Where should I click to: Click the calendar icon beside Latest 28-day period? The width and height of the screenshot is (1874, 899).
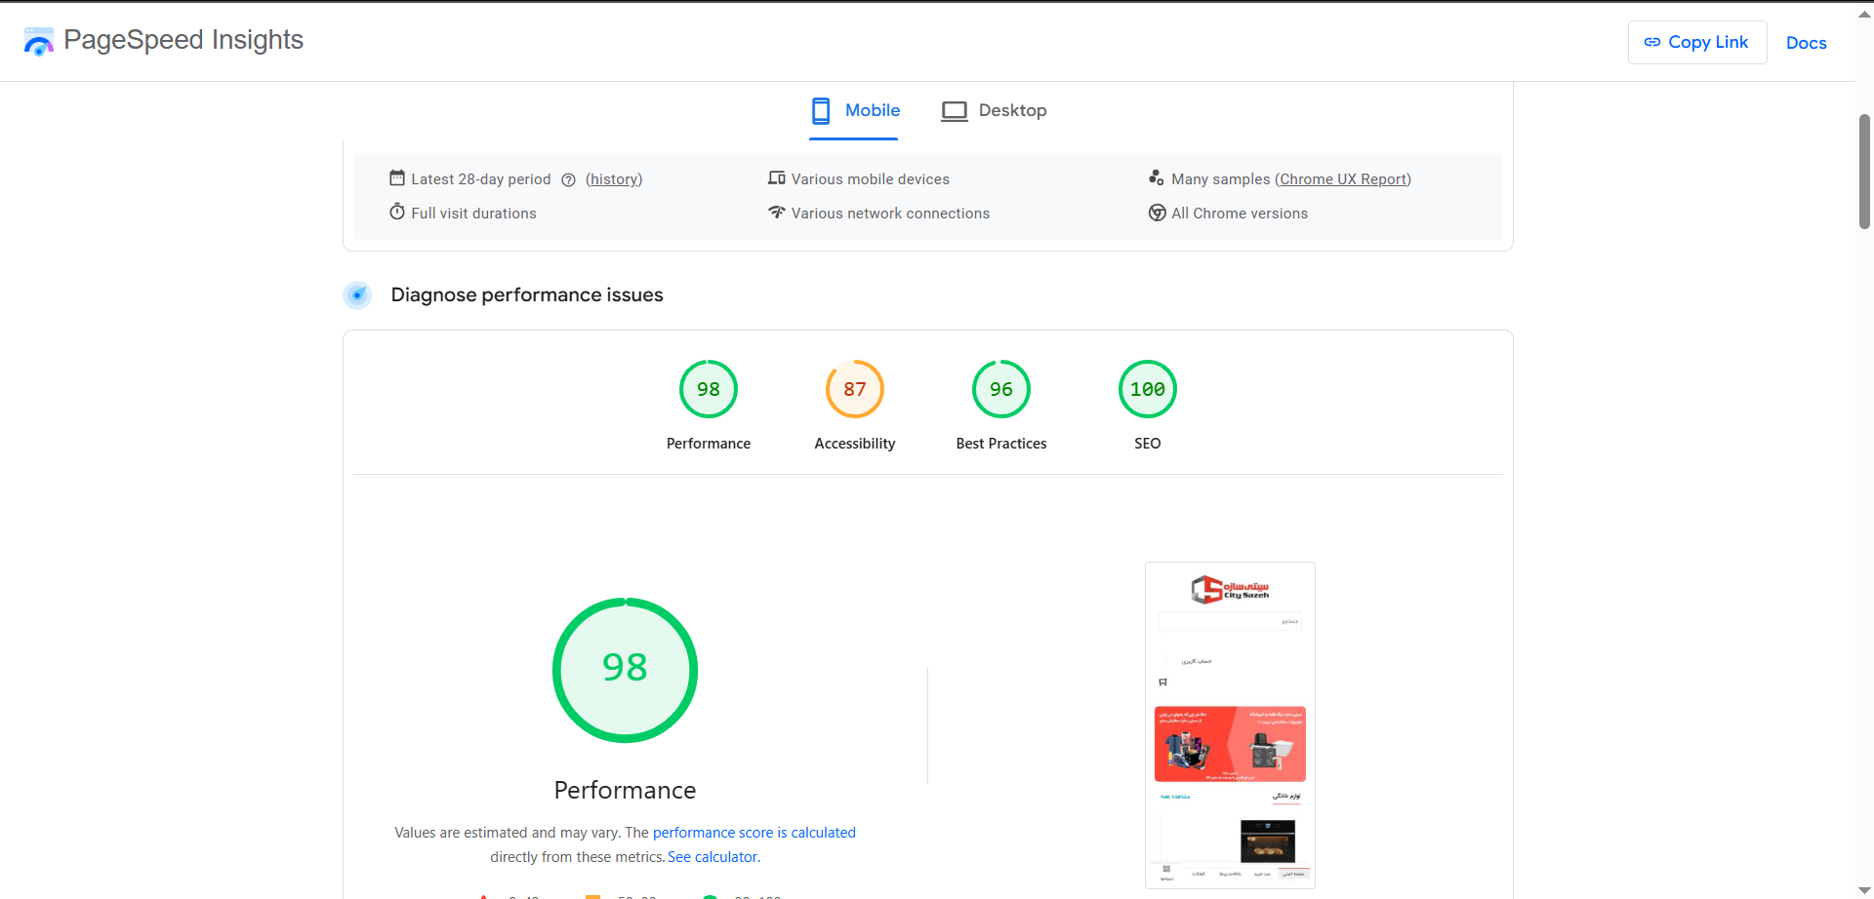(397, 177)
